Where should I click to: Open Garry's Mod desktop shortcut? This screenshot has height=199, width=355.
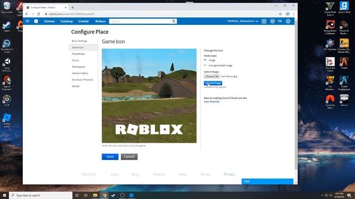coord(344,7)
